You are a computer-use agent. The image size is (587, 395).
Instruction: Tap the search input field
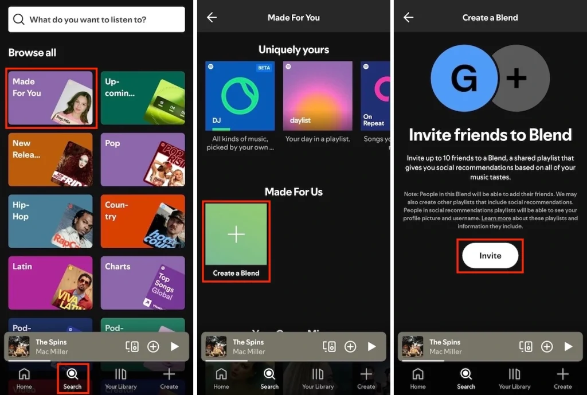(x=96, y=19)
